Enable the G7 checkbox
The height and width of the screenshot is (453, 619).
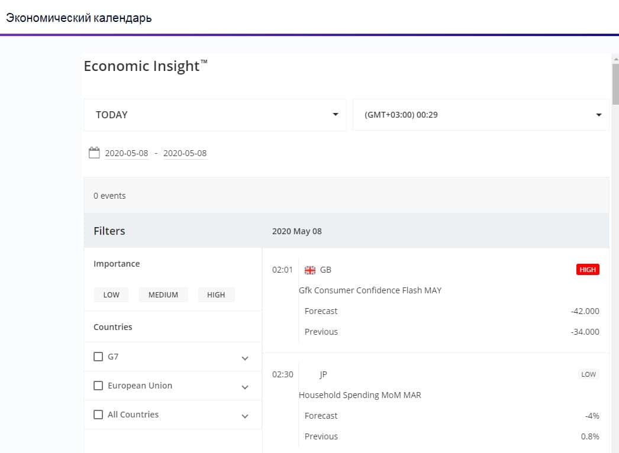click(98, 357)
